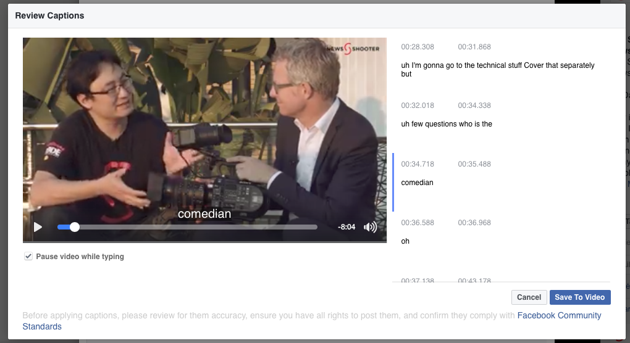Click the 00:35.488 end timestamp

(474, 164)
